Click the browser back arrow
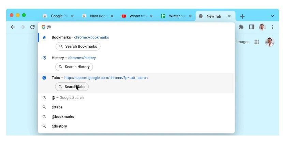283x144 pixels. 13,27
